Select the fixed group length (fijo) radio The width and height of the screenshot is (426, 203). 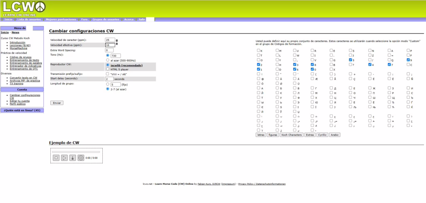click(108, 84)
